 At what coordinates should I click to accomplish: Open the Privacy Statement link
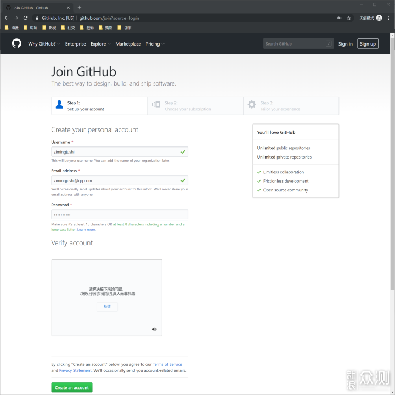[x=75, y=370]
